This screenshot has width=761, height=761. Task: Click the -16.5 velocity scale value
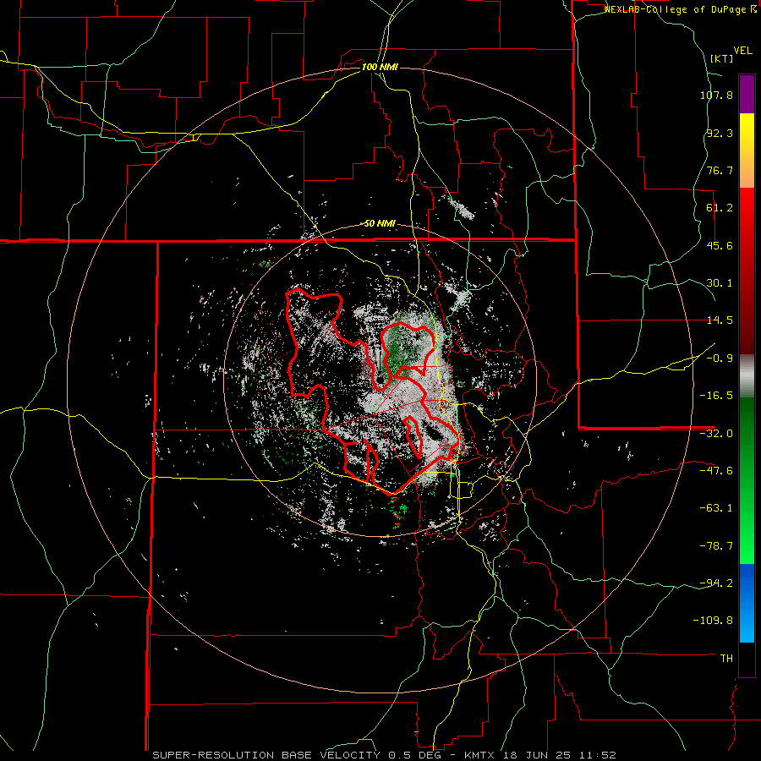point(716,396)
